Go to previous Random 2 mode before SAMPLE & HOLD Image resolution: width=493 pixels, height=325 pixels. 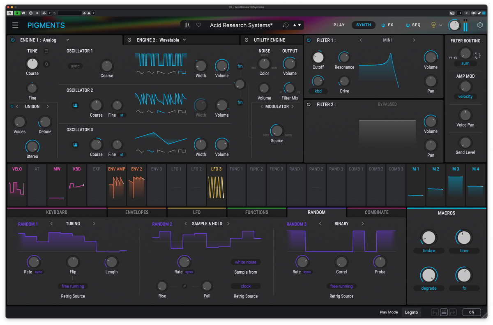[x=186, y=224]
